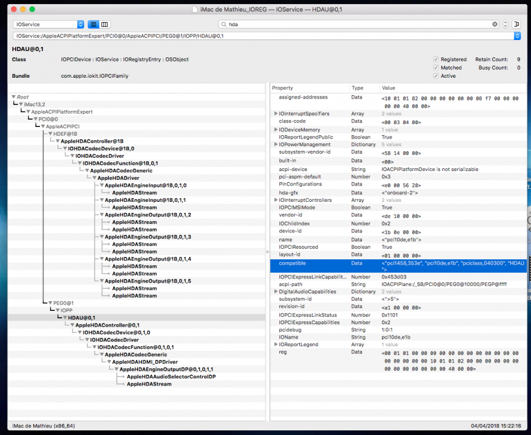
Task: Select the revision-id property row
Action: [x=399, y=307]
